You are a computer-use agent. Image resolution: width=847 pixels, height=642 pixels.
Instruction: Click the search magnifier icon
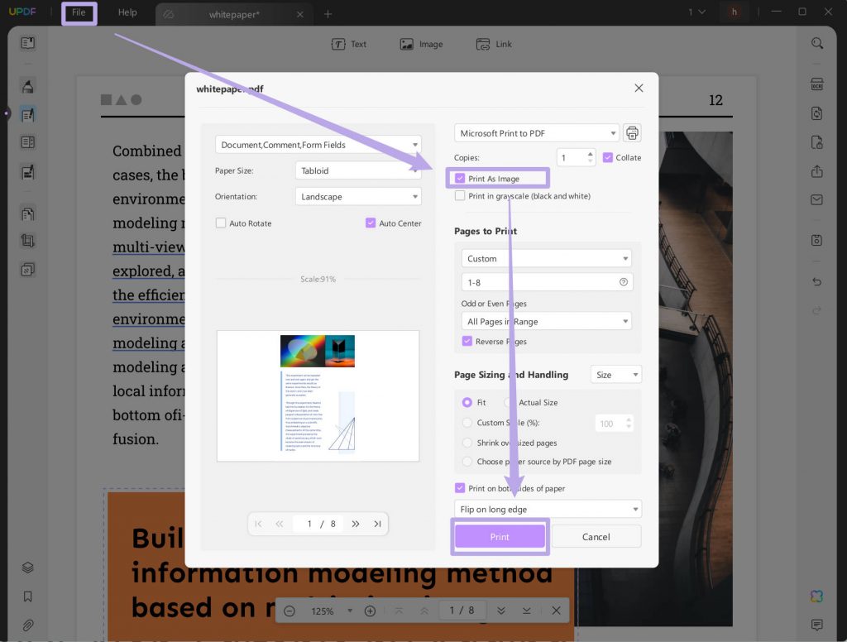816,43
